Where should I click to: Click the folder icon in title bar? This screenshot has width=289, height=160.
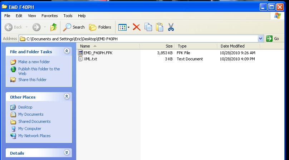click(x=4, y=7)
